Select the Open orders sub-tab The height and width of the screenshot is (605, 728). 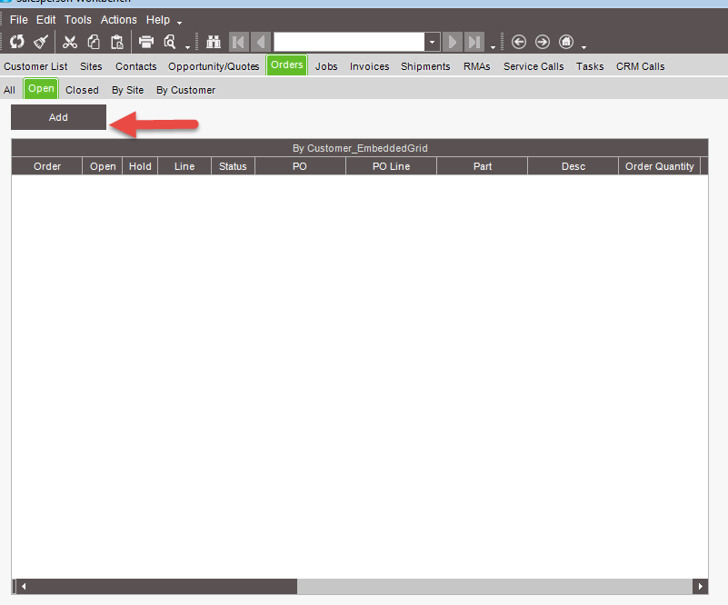pyautogui.click(x=41, y=89)
